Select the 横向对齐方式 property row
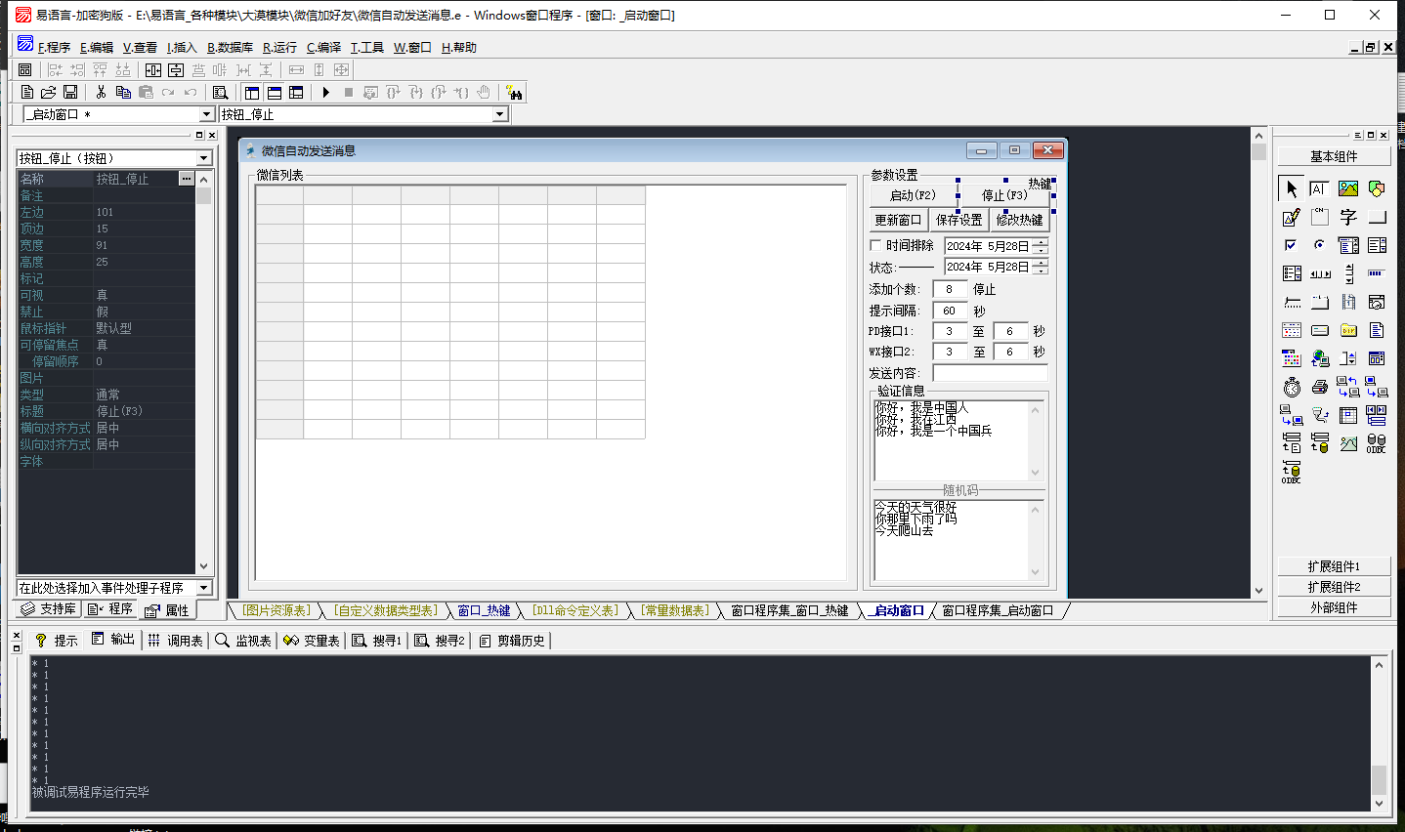This screenshot has width=1405, height=832. [x=106, y=428]
